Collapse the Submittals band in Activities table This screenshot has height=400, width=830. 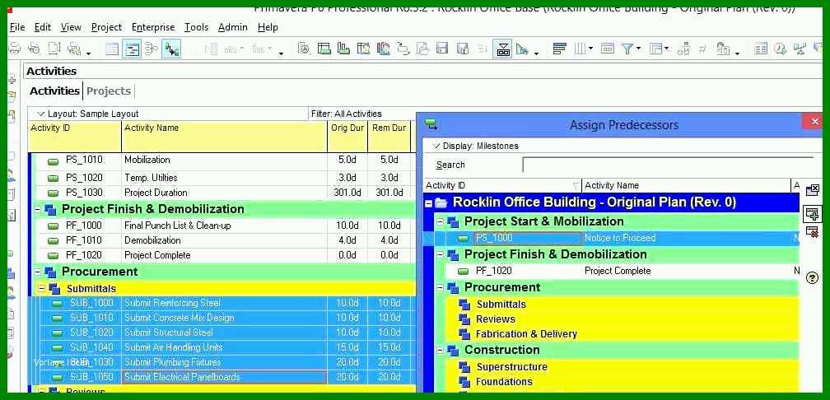pyautogui.click(x=42, y=289)
